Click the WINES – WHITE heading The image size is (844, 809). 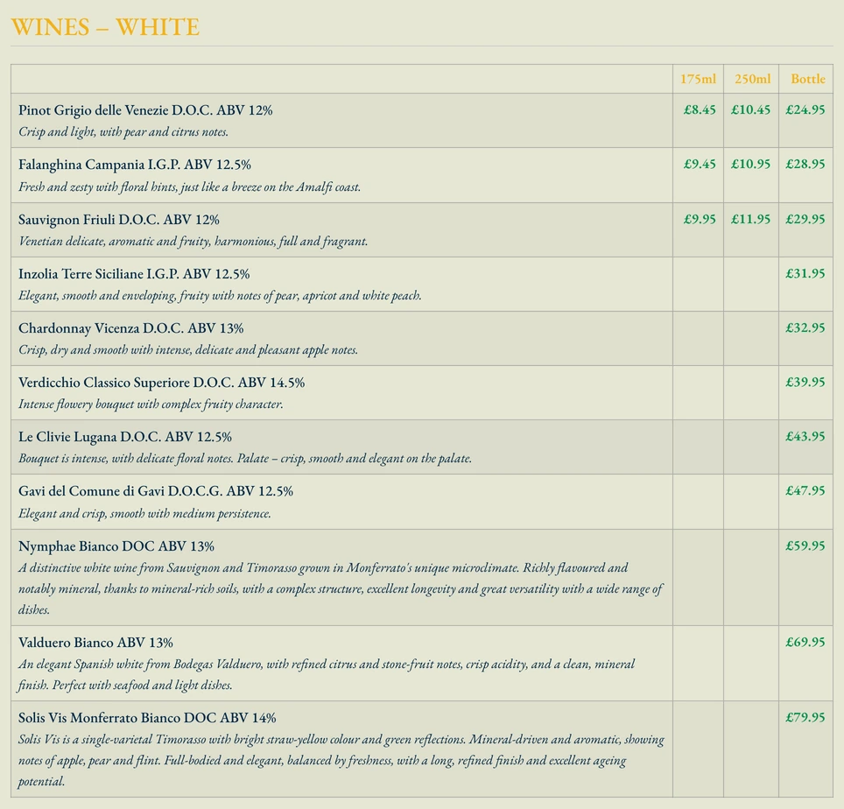(x=105, y=27)
